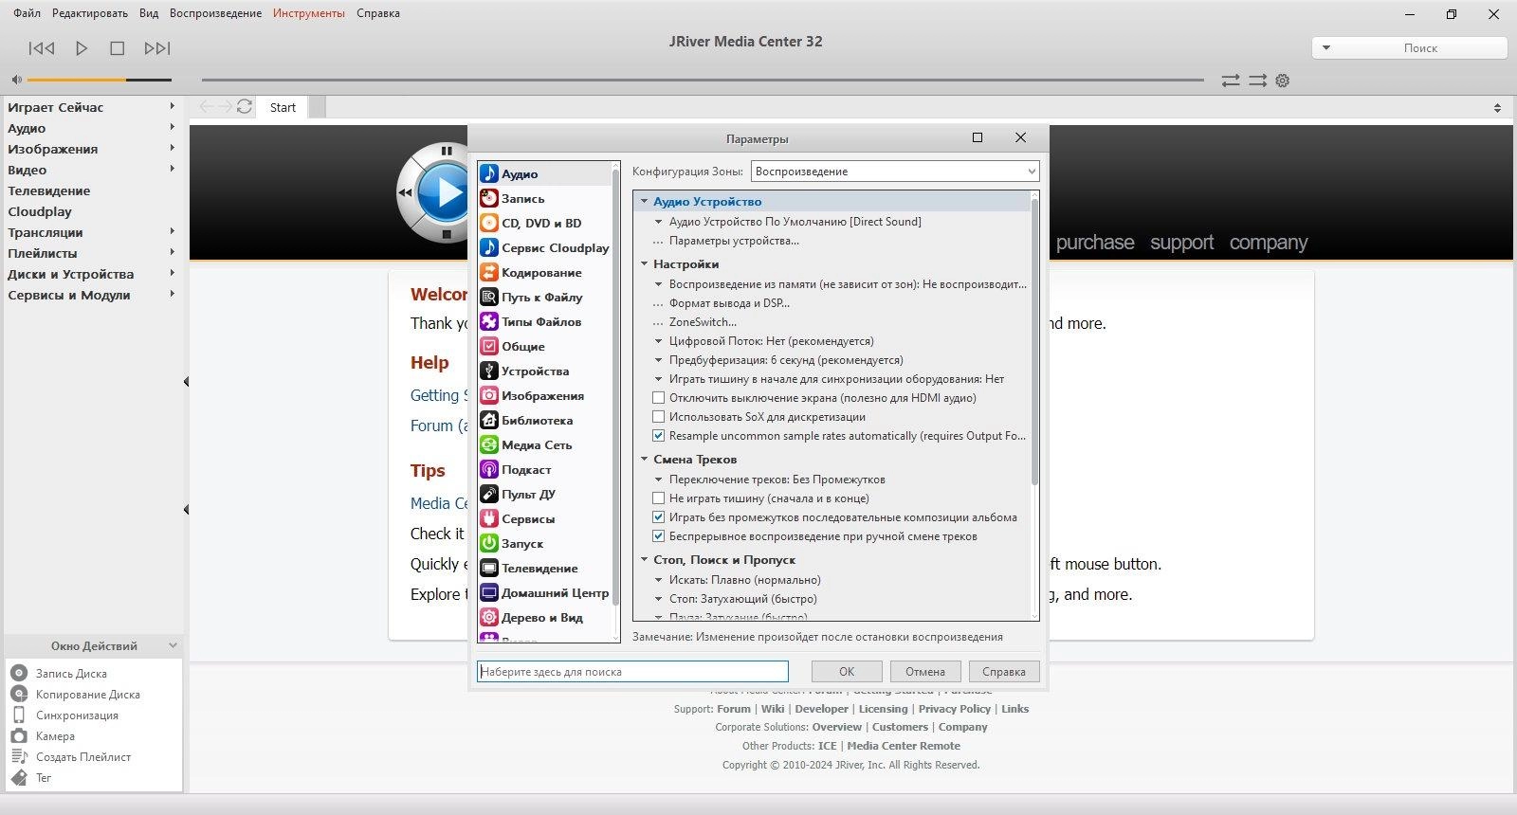This screenshot has height=815, width=1517.
Task: Select the Запись settings category
Action: tap(522, 199)
